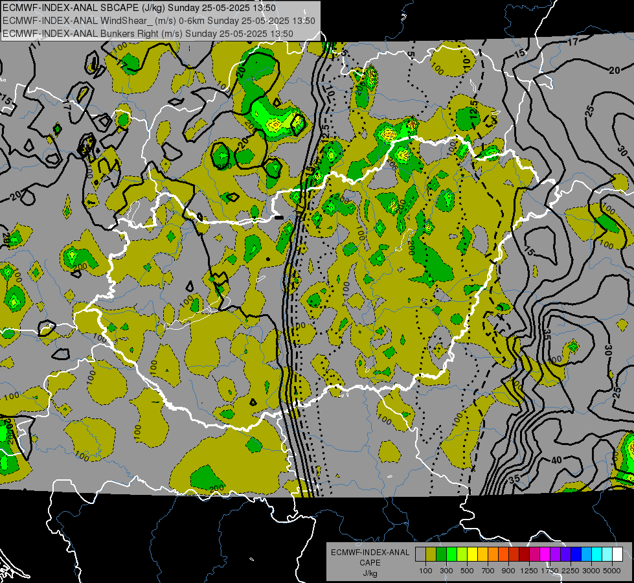The height and width of the screenshot is (583, 634).
Task: Click the WindShear 0-6km title line
Action: 159,21
